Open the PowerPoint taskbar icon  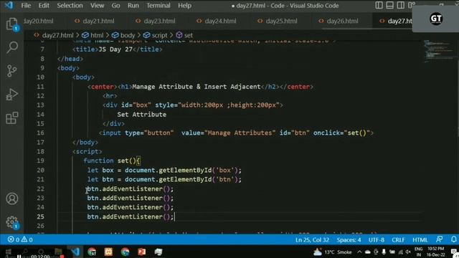click(142, 252)
